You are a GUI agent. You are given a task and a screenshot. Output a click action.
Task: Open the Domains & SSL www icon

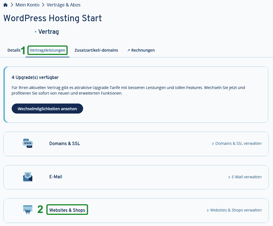pyautogui.click(x=28, y=143)
